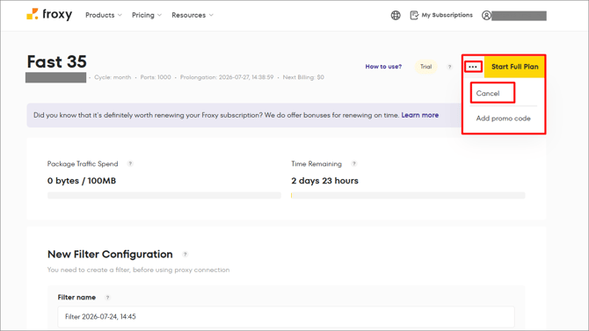This screenshot has width=589, height=331.
Task: Expand the Products menu
Action: click(104, 15)
